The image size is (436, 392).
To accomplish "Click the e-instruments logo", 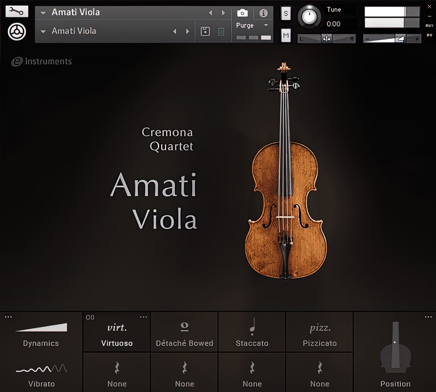I will click(41, 61).
